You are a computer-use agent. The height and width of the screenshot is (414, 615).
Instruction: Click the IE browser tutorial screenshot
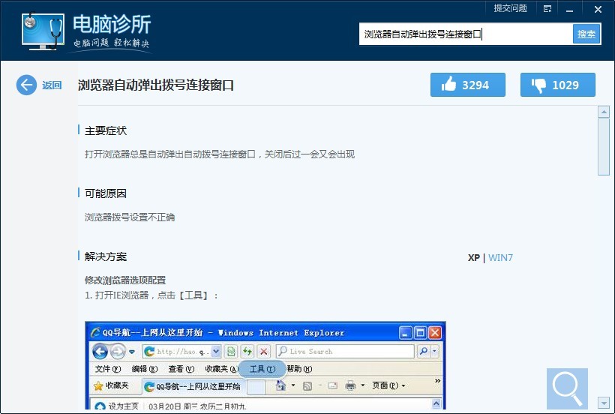pyautogui.click(x=265, y=365)
